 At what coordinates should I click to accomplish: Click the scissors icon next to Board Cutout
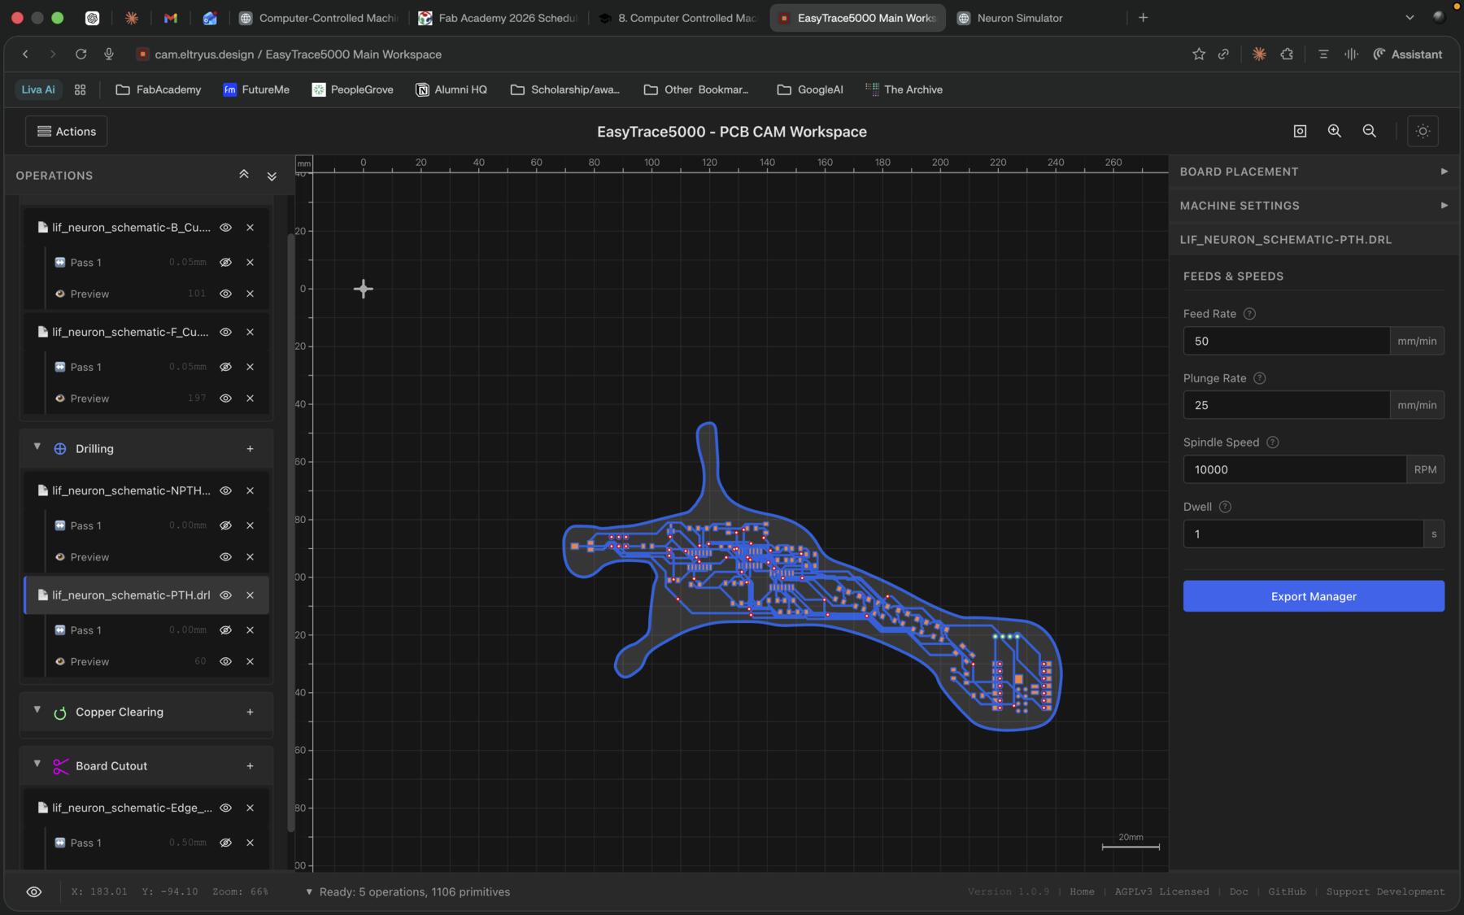click(59, 765)
